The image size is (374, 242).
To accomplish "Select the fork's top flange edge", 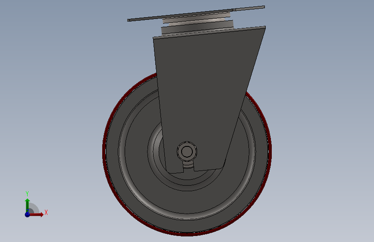I will 209,32.
